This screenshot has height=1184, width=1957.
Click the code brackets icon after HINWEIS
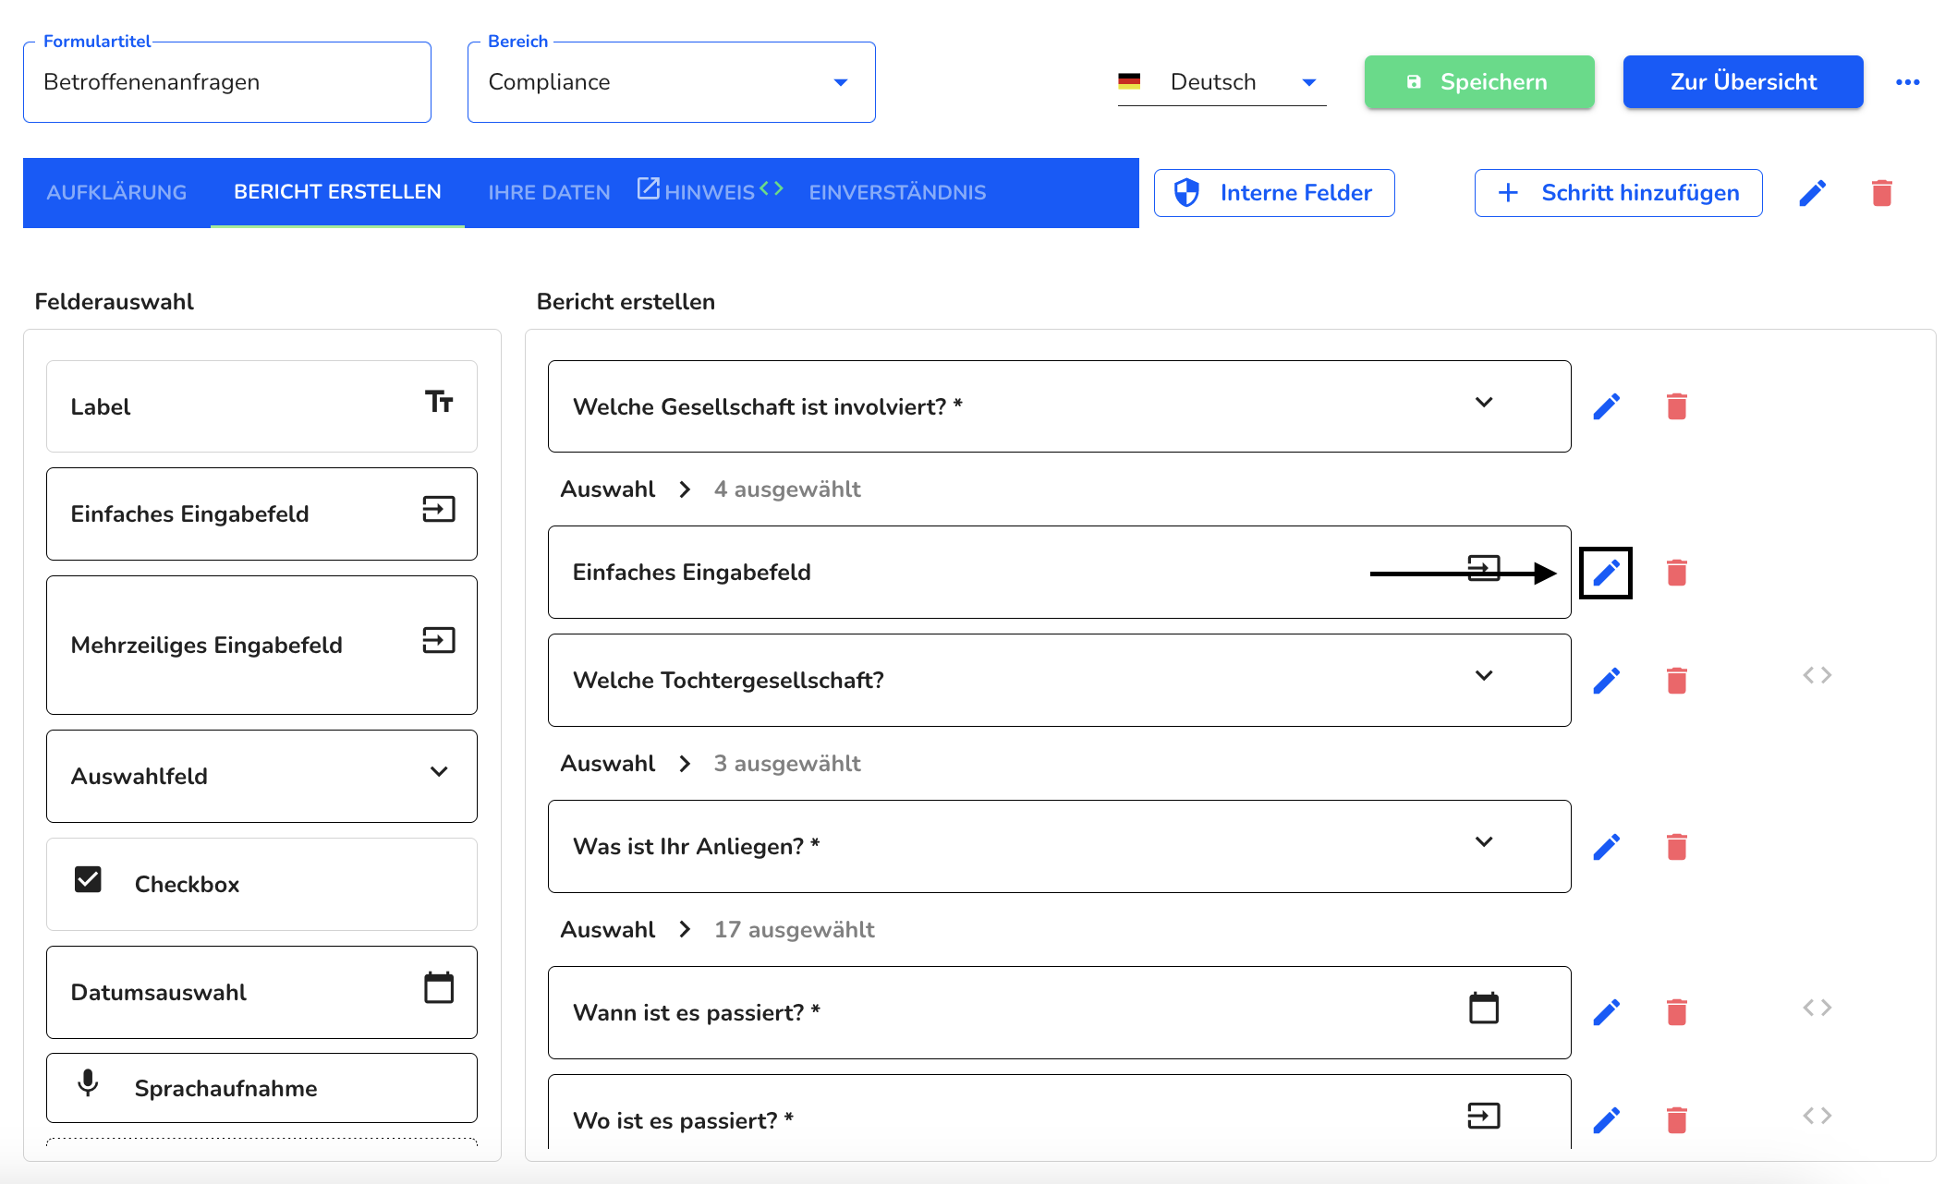[x=772, y=188]
